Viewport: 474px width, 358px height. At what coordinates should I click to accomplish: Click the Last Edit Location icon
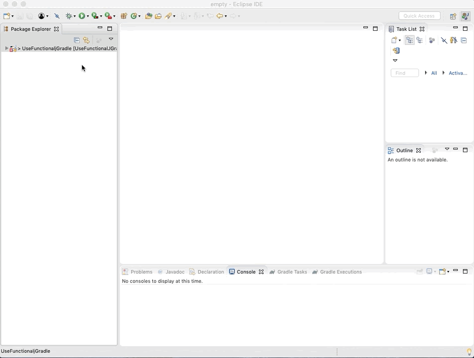coord(210,16)
